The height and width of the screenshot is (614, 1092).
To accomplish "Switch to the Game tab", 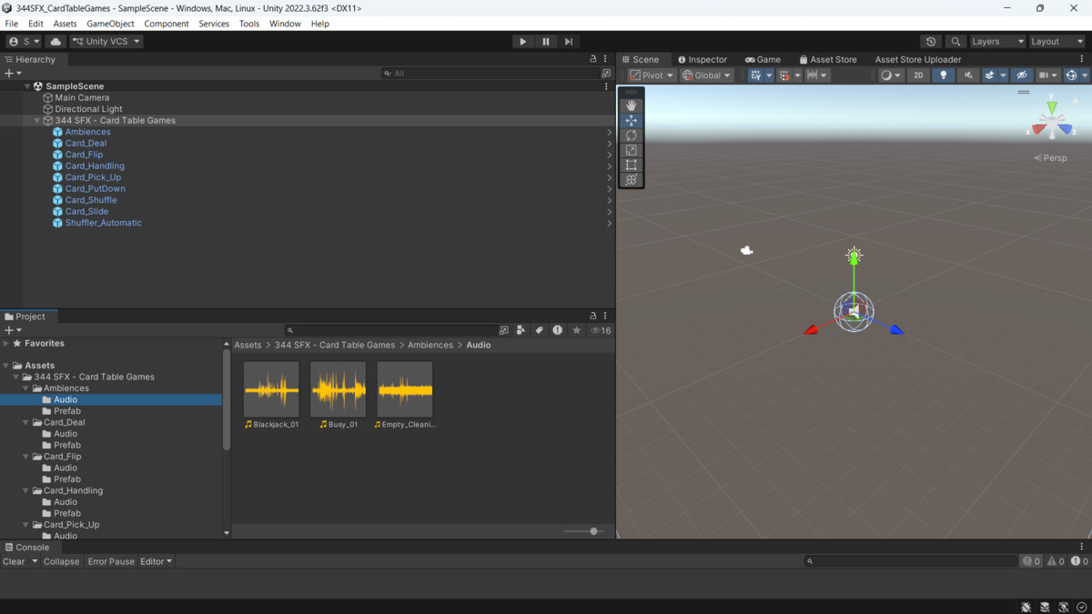I will (763, 59).
